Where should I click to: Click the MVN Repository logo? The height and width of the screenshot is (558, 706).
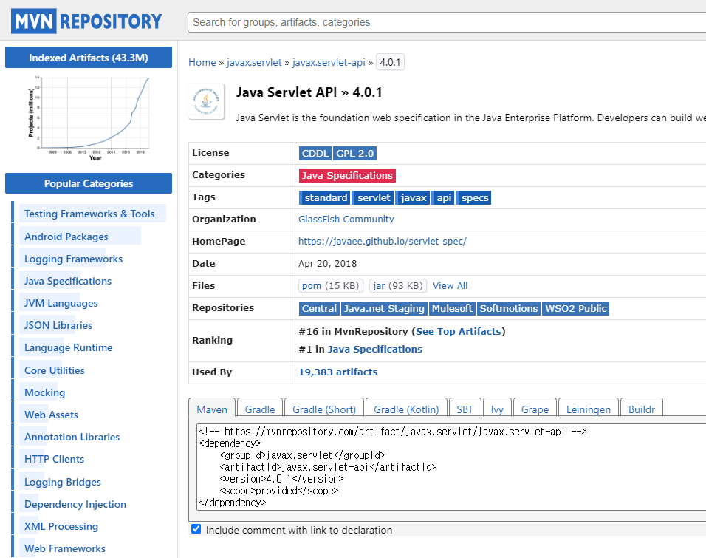[x=86, y=21]
